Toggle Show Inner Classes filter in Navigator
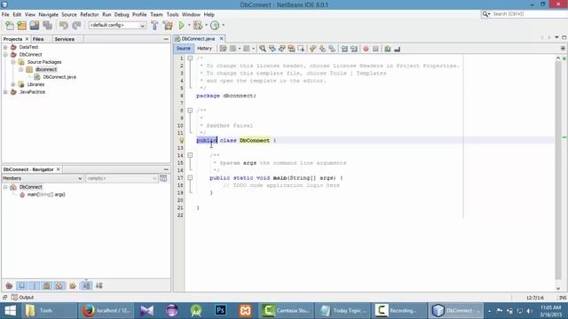 (x=59, y=285)
